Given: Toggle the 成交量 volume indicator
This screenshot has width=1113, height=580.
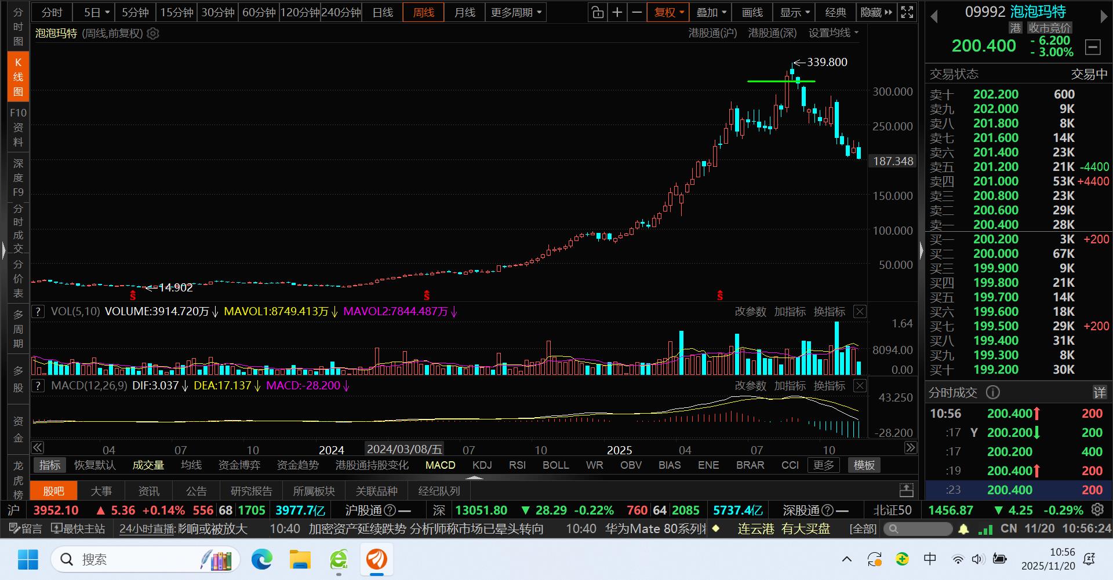Looking at the screenshot, I should coord(148,465).
